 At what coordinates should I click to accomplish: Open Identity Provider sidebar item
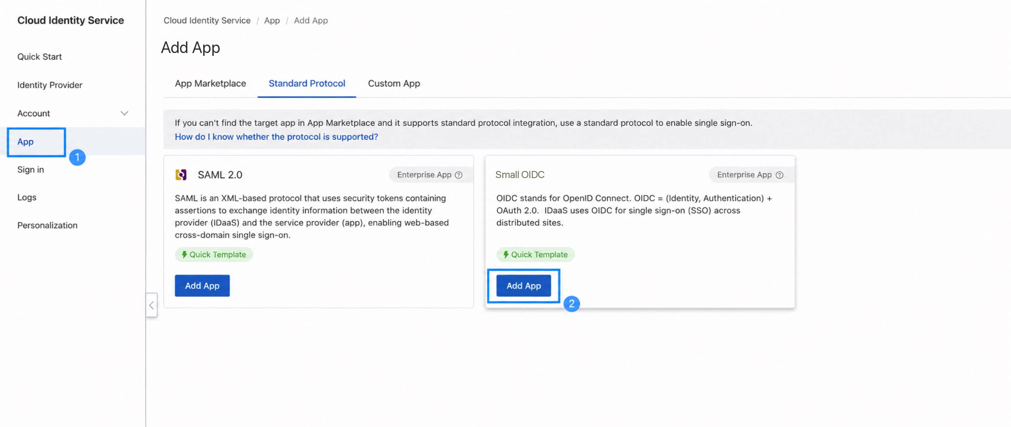click(x=50, y=85)
